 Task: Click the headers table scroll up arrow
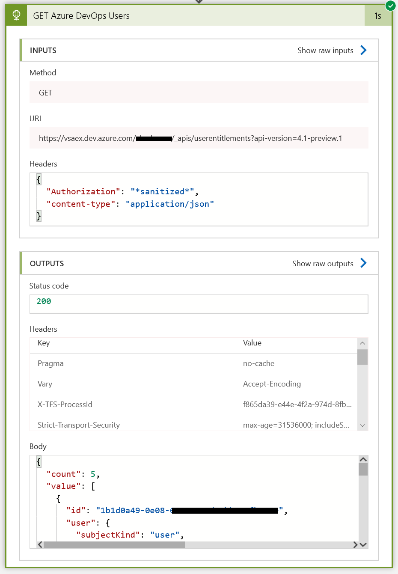362,343
